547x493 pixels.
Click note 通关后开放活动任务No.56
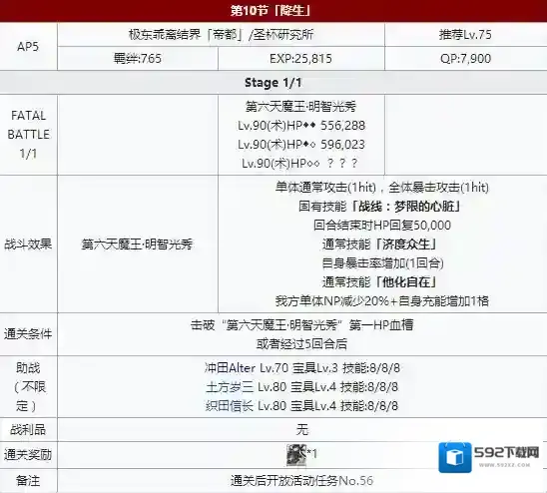[x=301, y=481]
